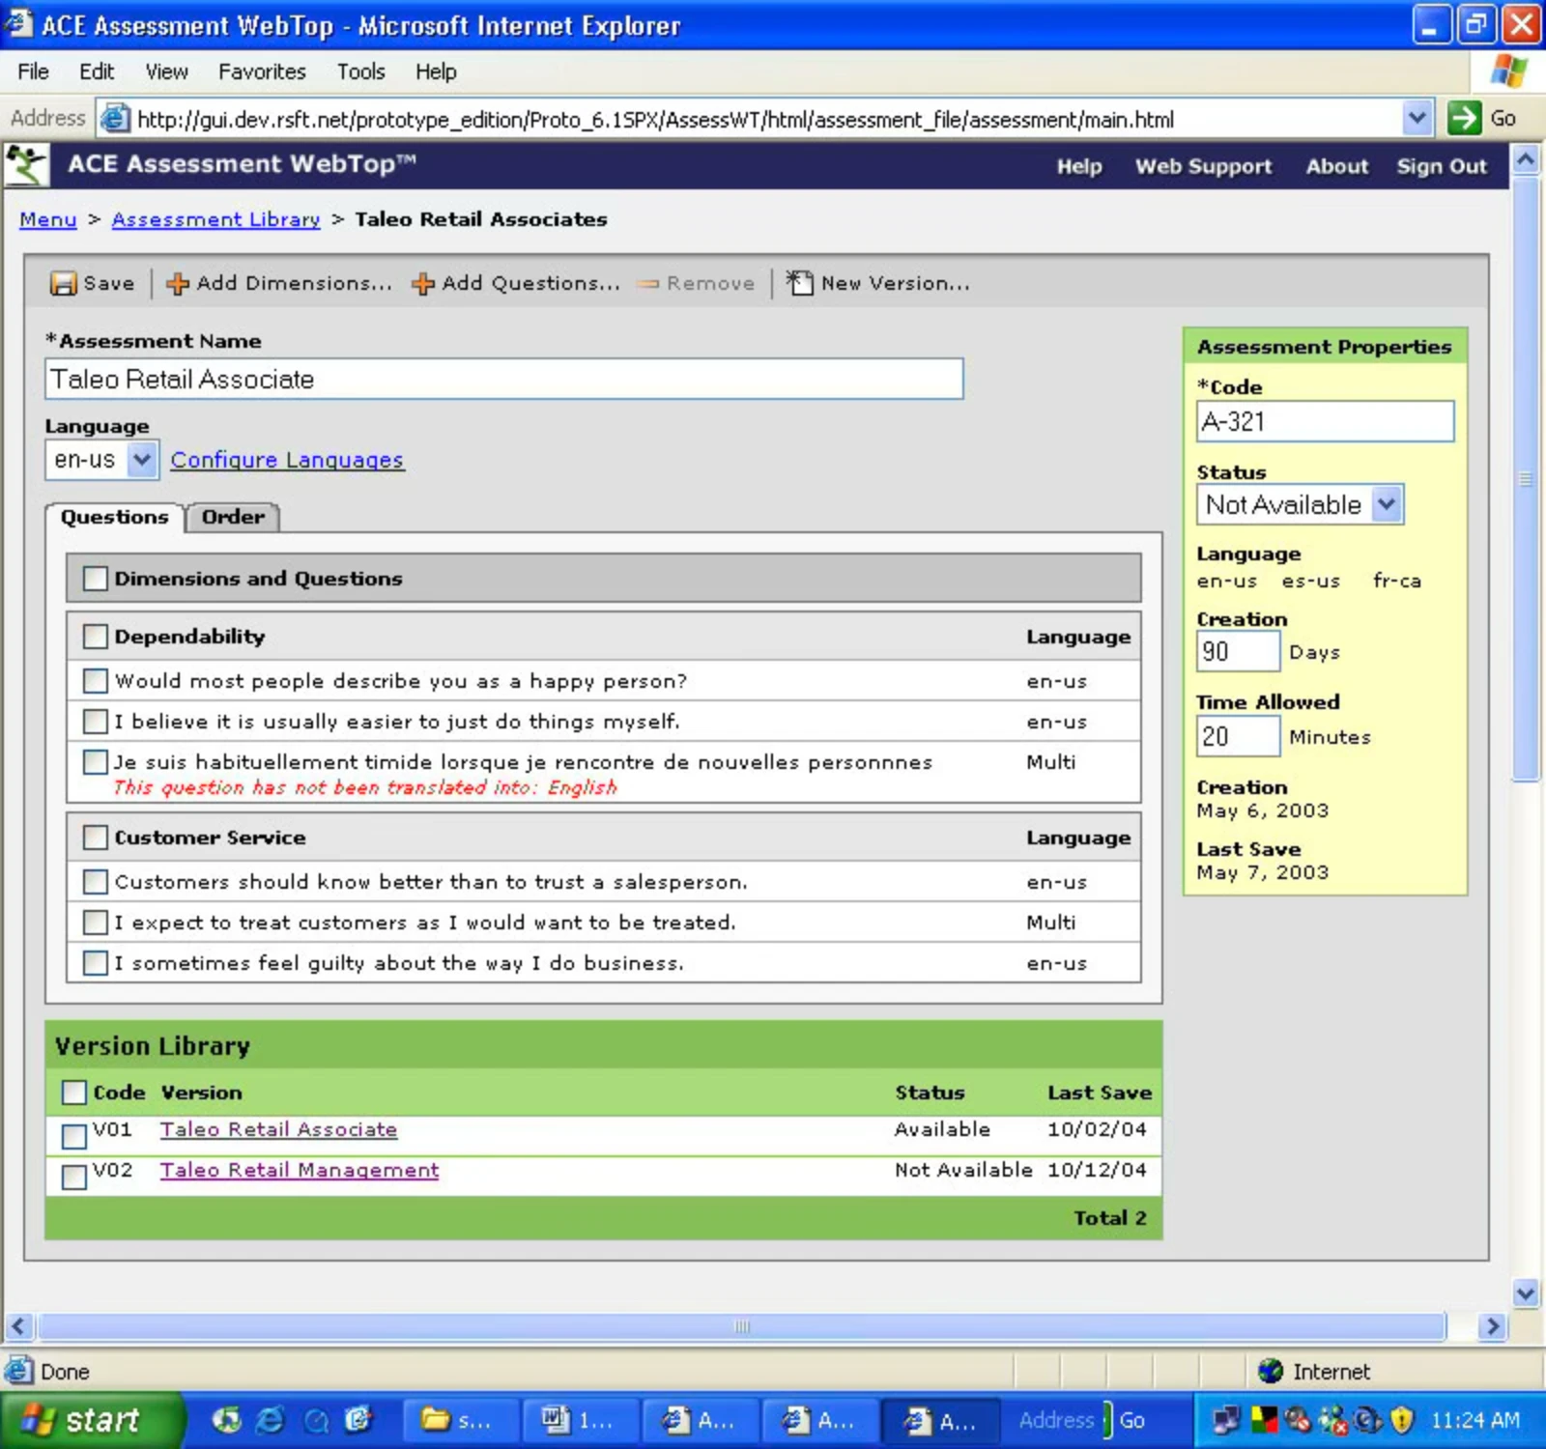
Task: Select the happy person question checkbox
Action: coord(95,681)
